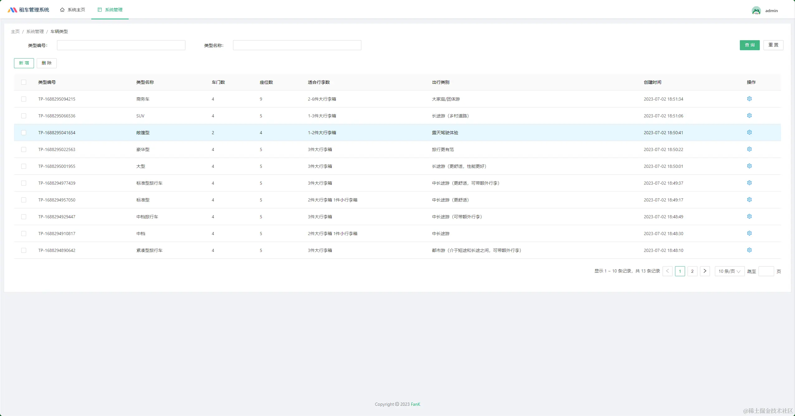
Task: Open the 10 条/页 page size dropdown
Action: click(x=729, y=271)
